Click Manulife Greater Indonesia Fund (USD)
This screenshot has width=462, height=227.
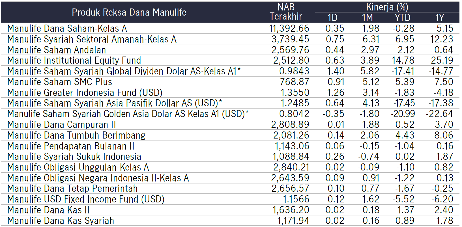[85, 93]
